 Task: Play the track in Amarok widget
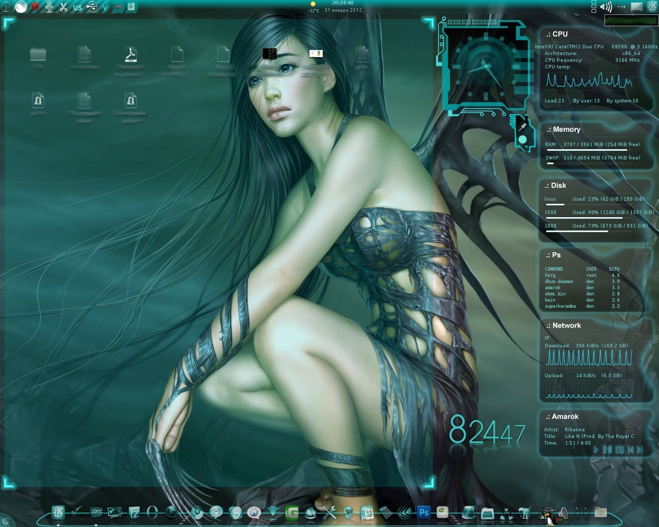pyautogui.click(x=596, y=450)
